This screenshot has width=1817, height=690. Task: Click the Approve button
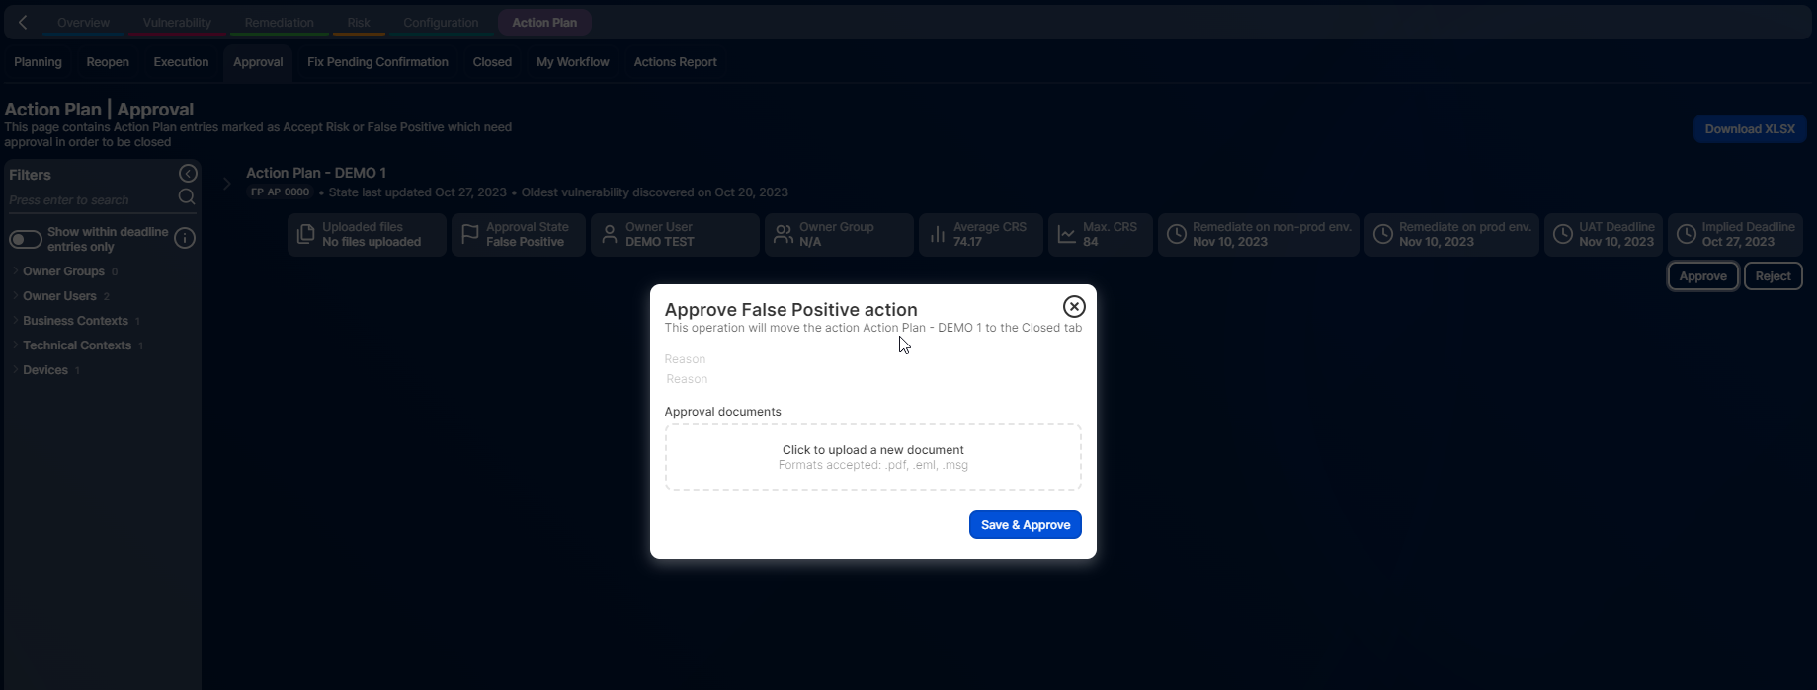tap(1703, 276)
